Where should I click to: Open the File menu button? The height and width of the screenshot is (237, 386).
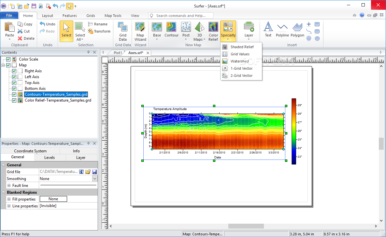(9, 15)
